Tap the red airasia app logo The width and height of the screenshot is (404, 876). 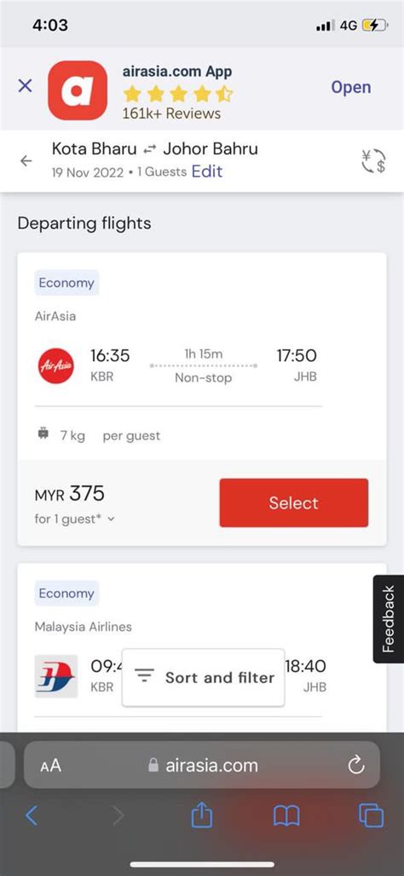tap(78, 91)
